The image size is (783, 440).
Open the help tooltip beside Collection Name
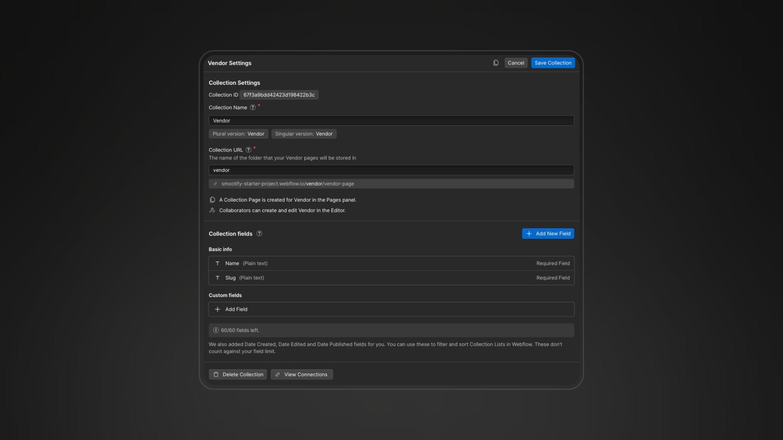pos(253,108)
